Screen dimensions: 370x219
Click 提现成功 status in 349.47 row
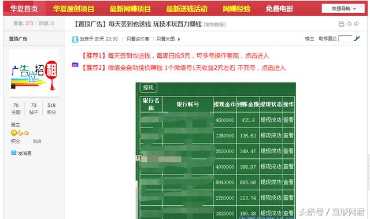[271, 151]
